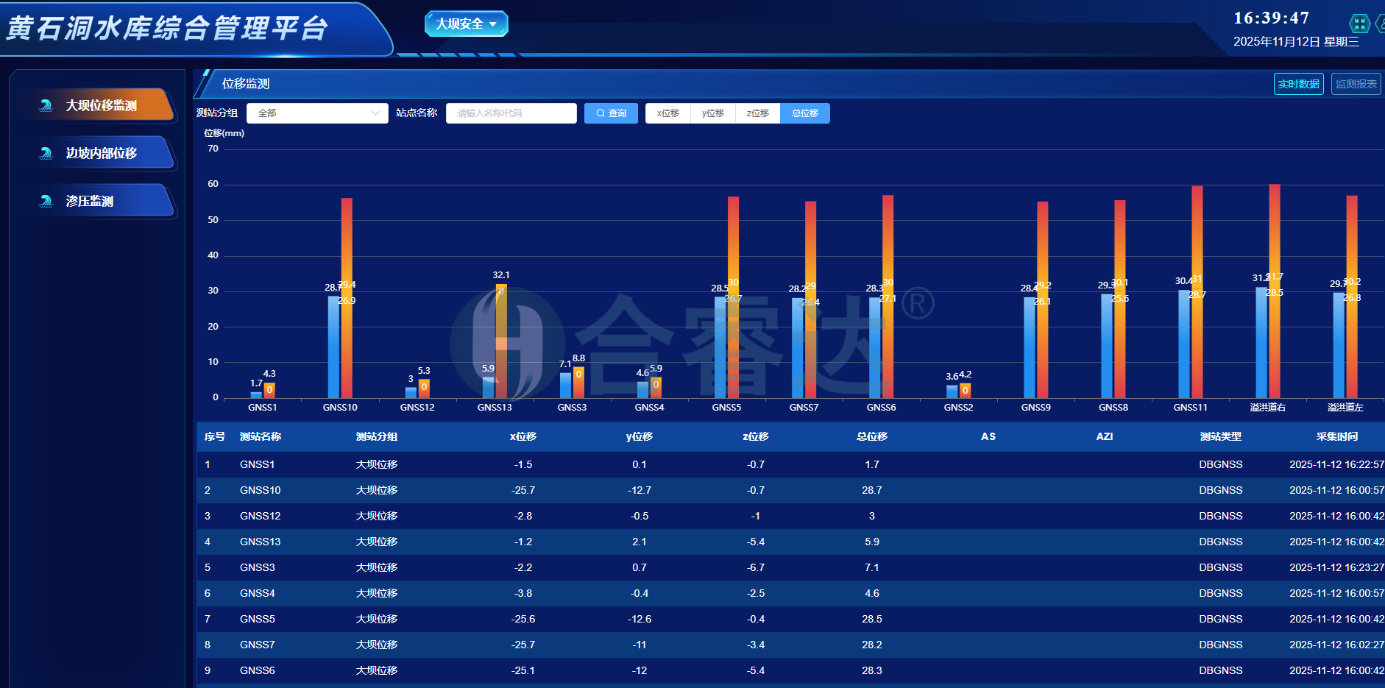Open the 测站分组 dropdown showing 全部
Screen dimensions: 1385x688
(x=317, y=113)
